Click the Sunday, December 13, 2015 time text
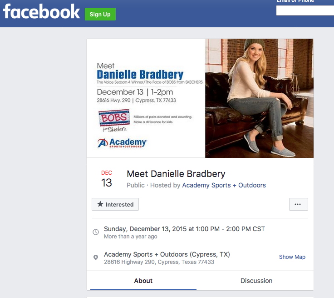The height and width of the screenshot is (298, 334). [x=184, y=229]
